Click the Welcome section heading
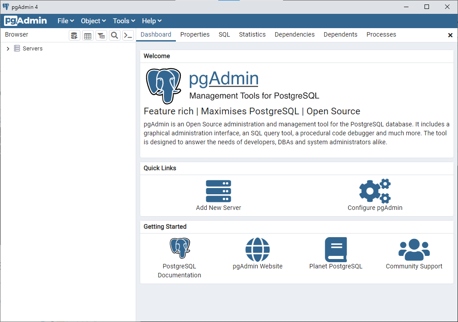This screenshot has height=322, width=458. click(x=157, y=56)
